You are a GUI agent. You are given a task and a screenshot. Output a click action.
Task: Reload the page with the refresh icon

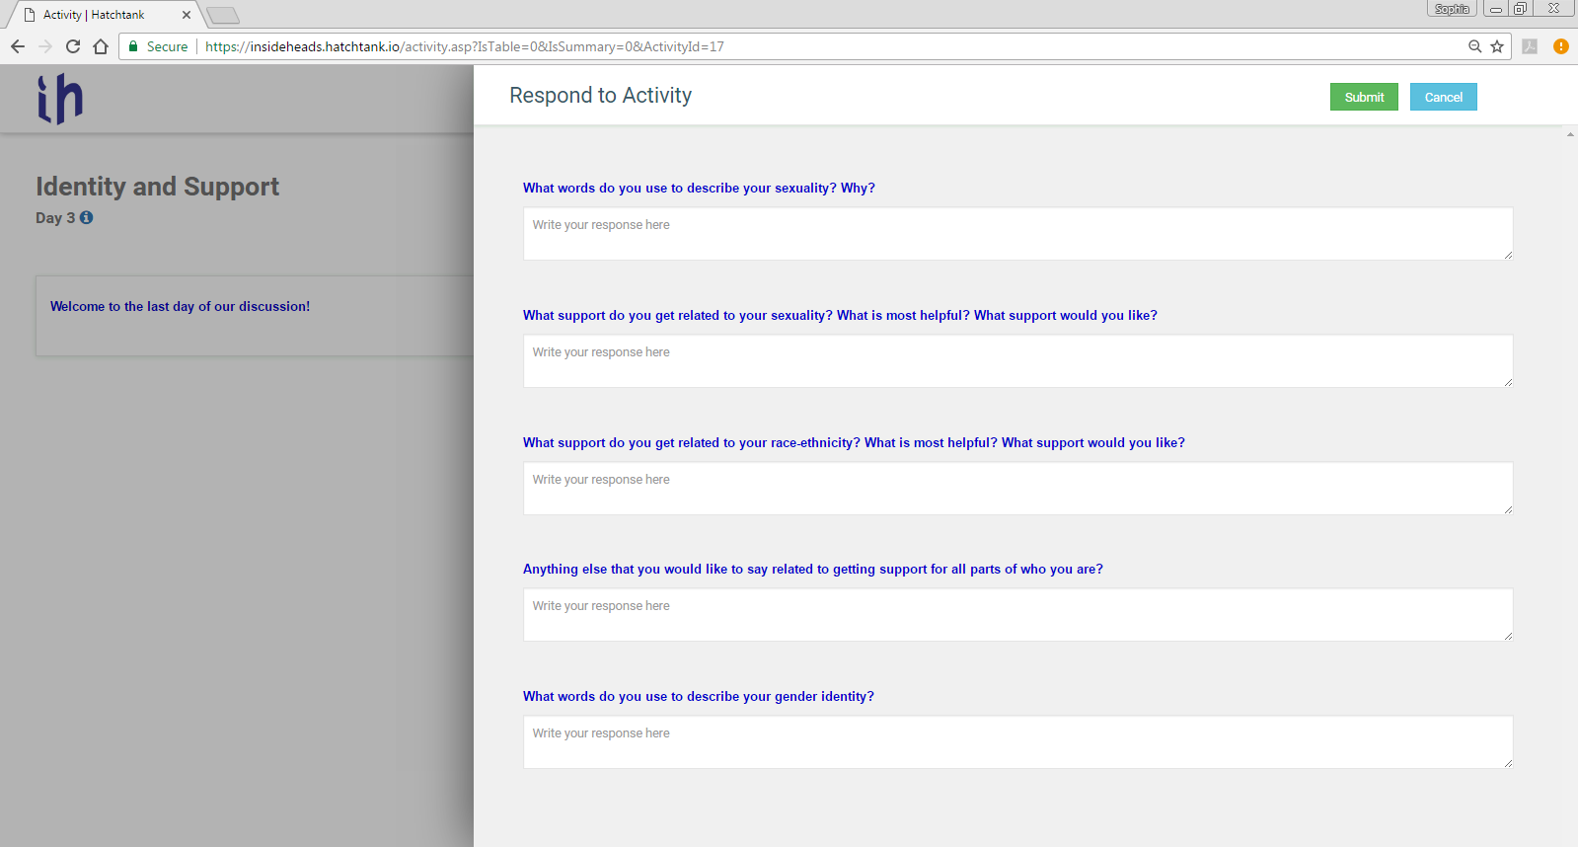point(73,46)
